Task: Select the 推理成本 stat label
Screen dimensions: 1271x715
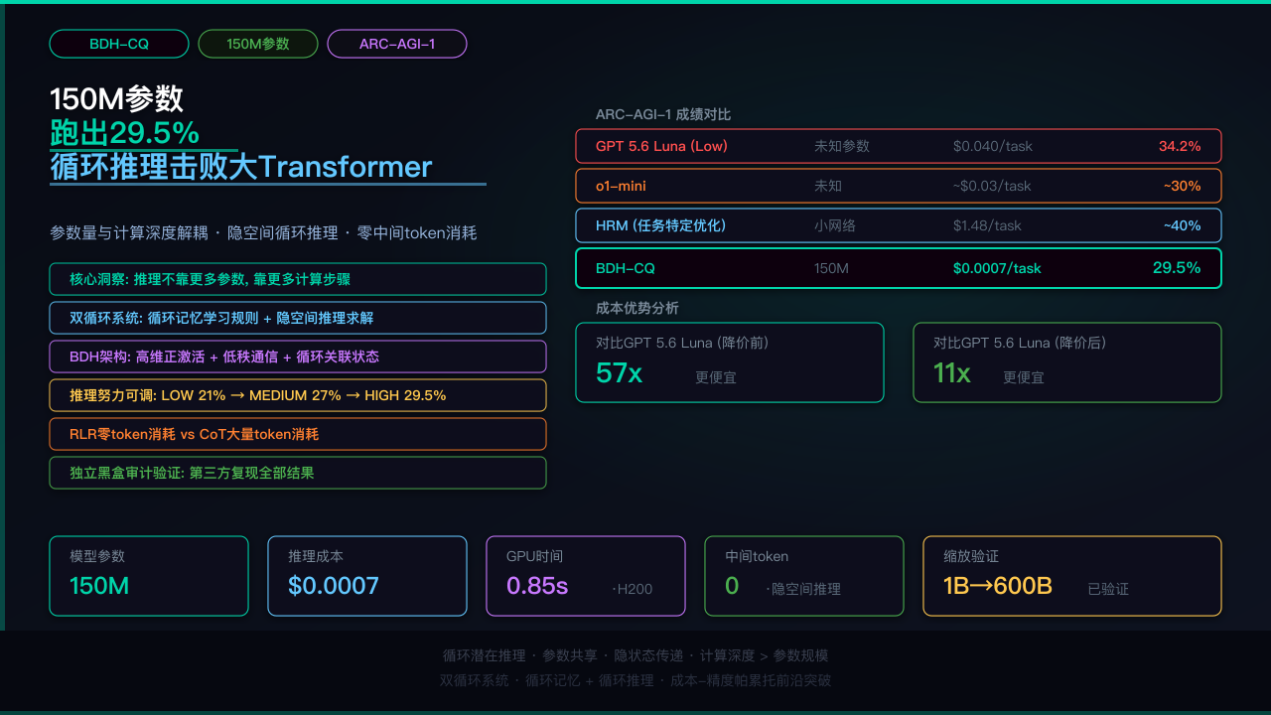Action: click(x=316, y=556)
